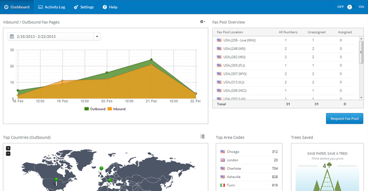Open the Help link in the navigation
The height and width of the screenshot is (191, 368).
click(x=110, y=7)
